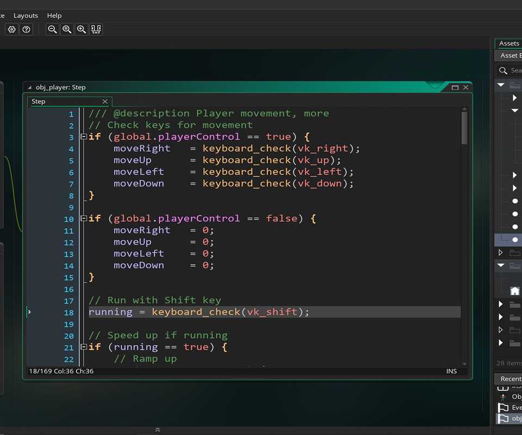This screenshot has width=522, height=435.
Task: Click the '// Speed up if running' comment
Action: click(158, 335)
